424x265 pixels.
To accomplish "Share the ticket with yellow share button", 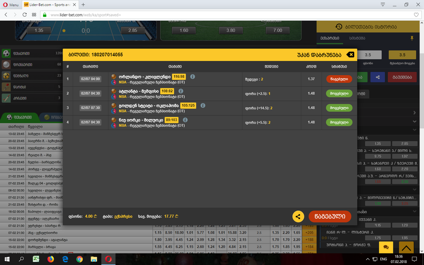I will pyautogui.click(x=298, y=216).
